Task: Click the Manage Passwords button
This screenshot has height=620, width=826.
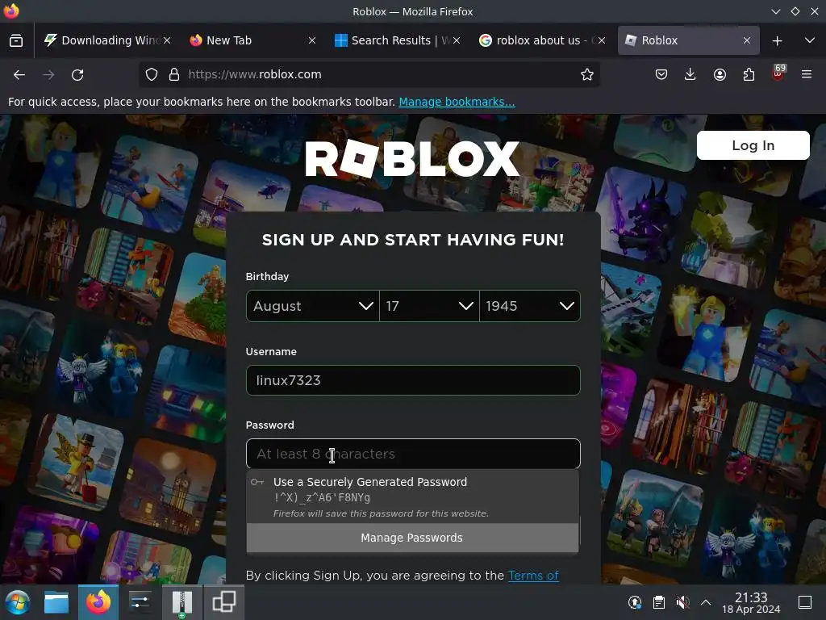Action: coord(412,538)
